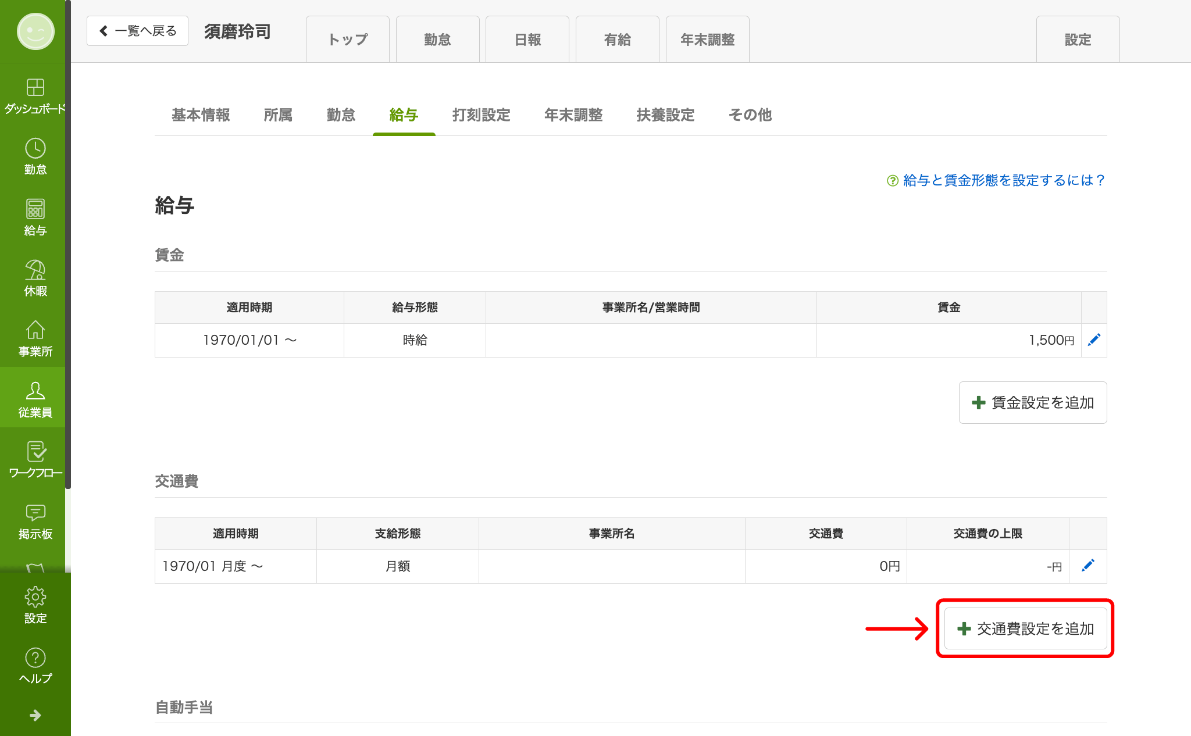Expand the sidebar with arrow icon
Screen dimensions: 1191x736
point(35,715)
